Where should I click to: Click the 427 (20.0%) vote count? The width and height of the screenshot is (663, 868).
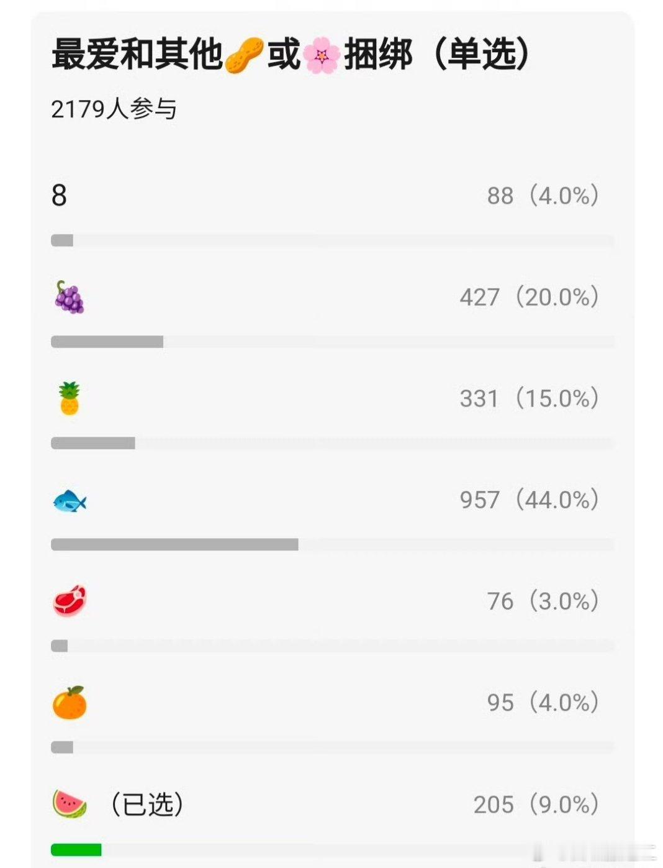pyautogui.click(x=530, y=297)
